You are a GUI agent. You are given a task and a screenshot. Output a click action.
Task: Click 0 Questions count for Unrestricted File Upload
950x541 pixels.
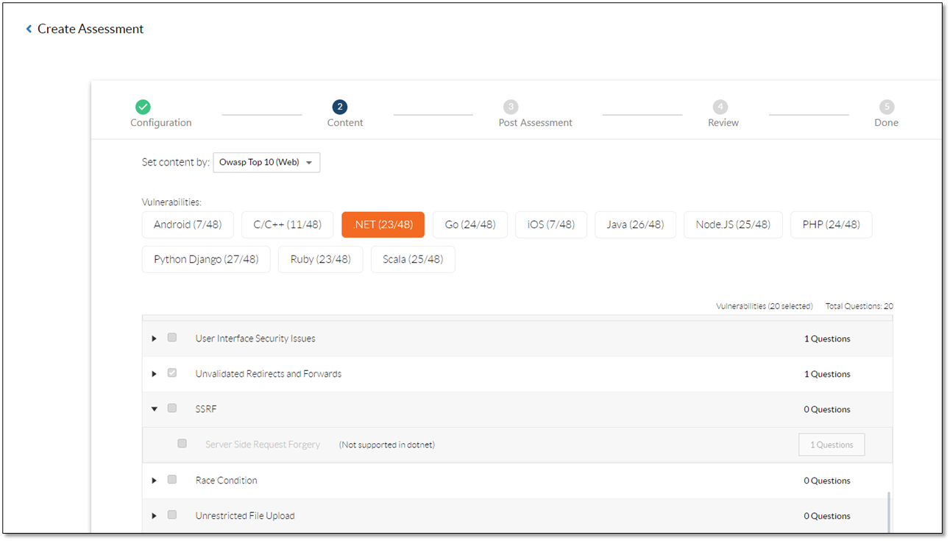click(827, 516)
